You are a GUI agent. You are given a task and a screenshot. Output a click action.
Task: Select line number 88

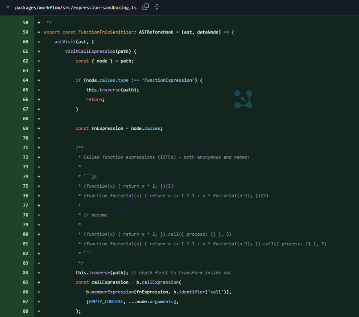[25, 311]
